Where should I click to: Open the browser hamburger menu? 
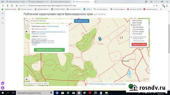pos(151,2)
